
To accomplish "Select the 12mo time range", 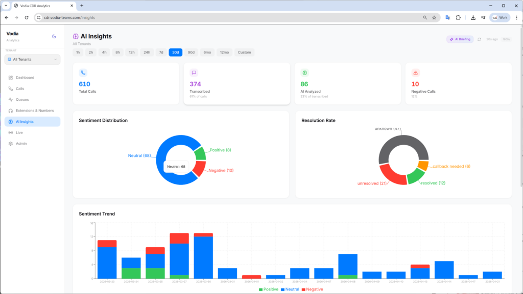I will pos(225,52).
